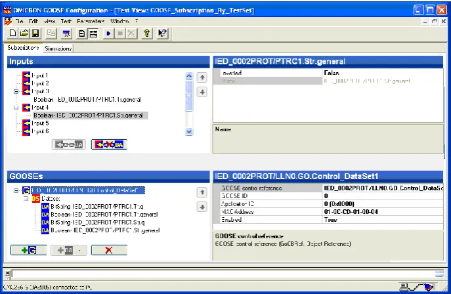Click the delete red X button under GOOSEs
451x294 pixels.
pyautogui.click(x=109, y=250)
